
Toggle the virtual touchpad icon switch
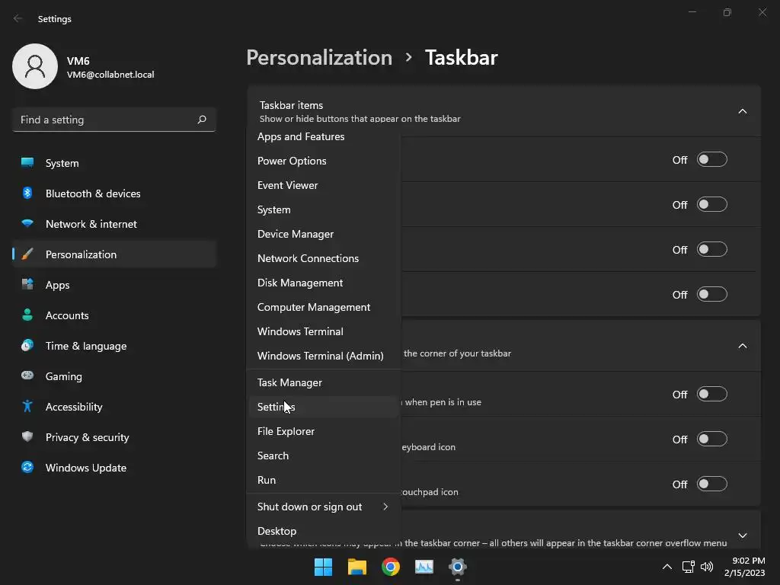[x=712, y=484]
